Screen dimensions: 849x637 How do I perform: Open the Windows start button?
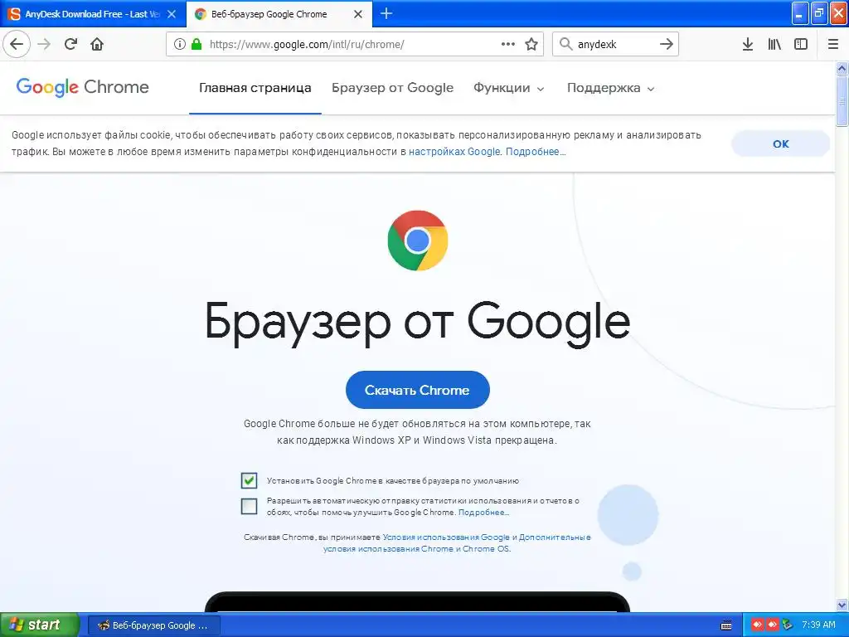click(x=38, y=625)
